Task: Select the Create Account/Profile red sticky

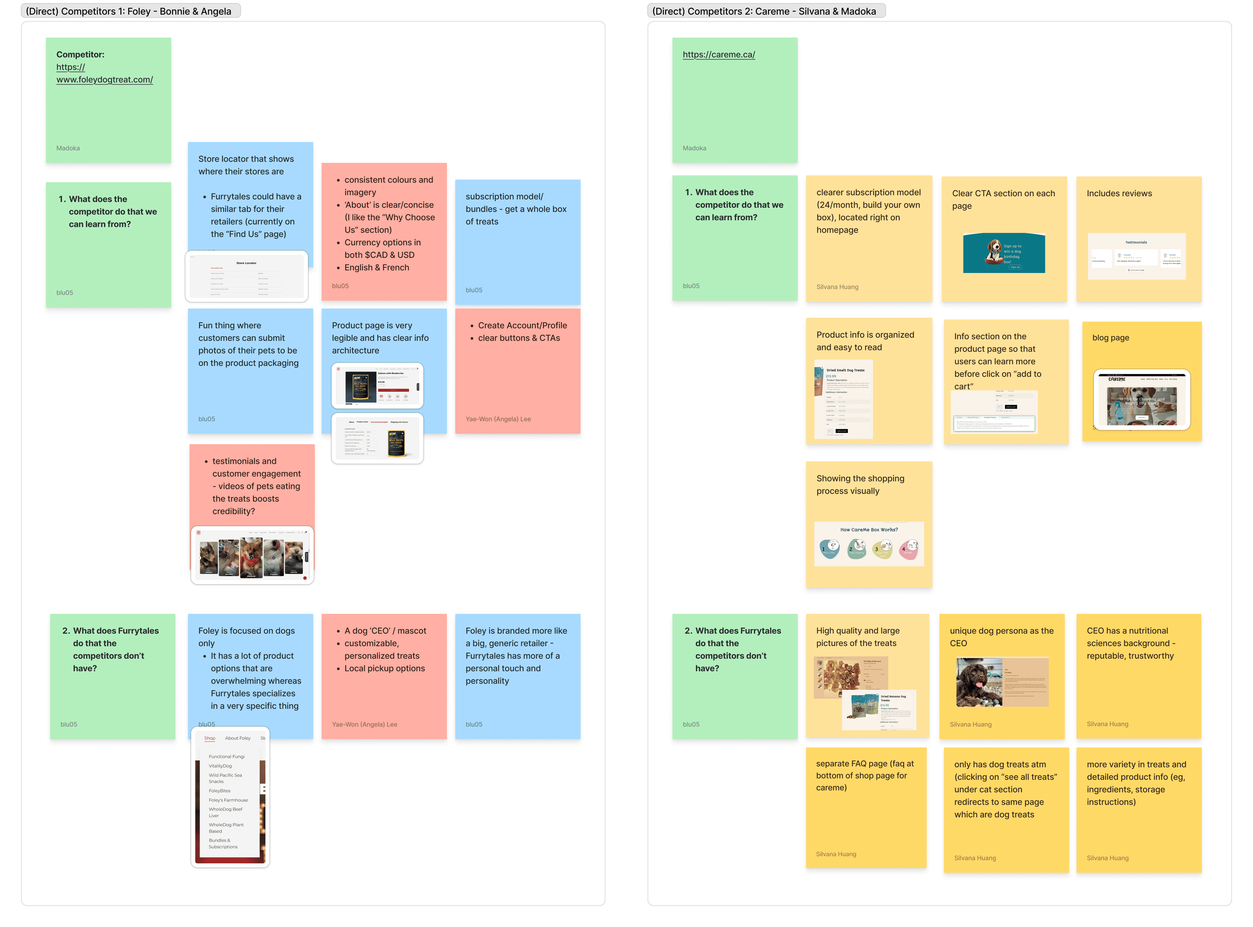Action: pyautogui.click(x=517, y=371)
